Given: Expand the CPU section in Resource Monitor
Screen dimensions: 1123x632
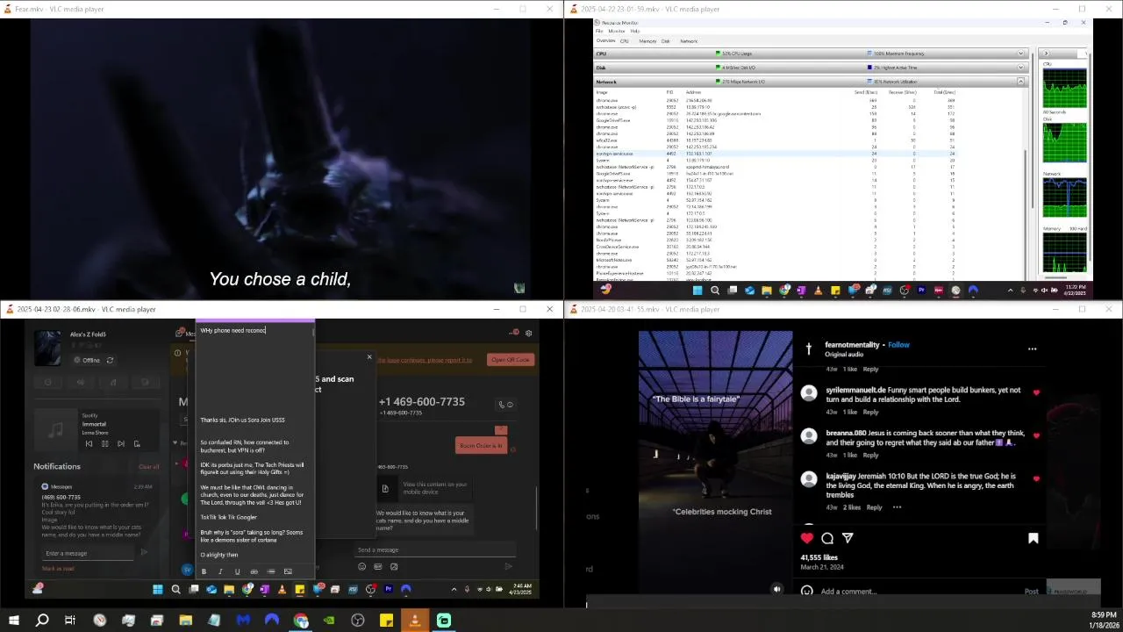Looking at the screenshot, I should click(1020, 54).
